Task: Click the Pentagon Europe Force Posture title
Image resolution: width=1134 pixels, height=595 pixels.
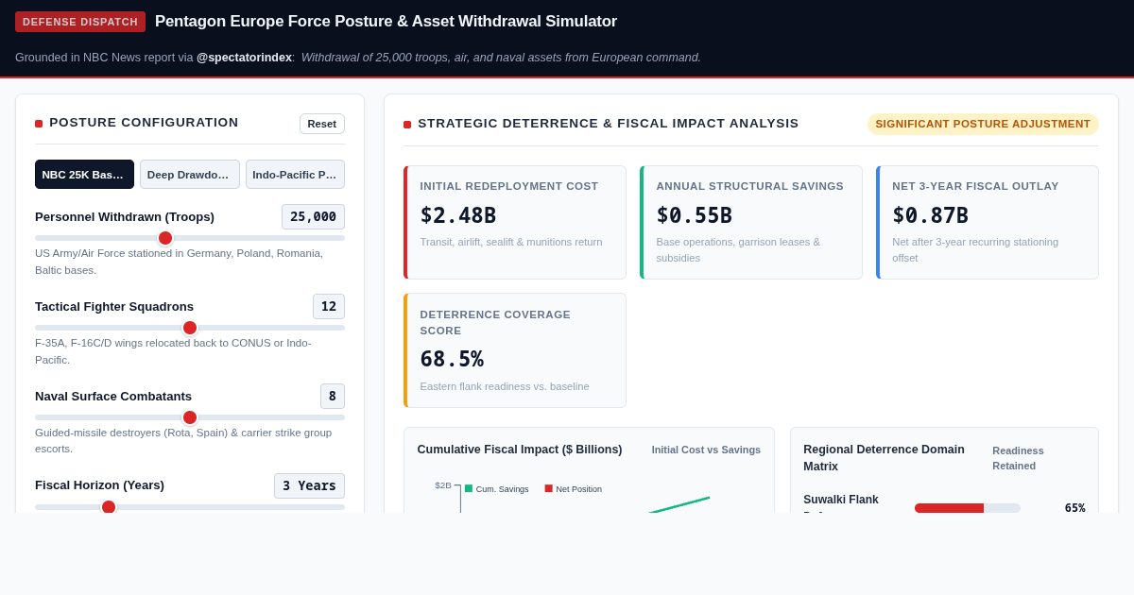Action: pos(386,22)
